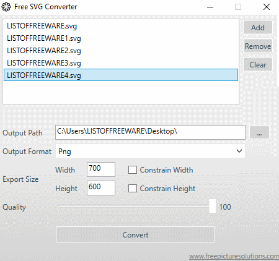Screen dimensions: 279x261
Task: Select LISTOFFREEWARE1.svg in the list
Action: [121, 38]
